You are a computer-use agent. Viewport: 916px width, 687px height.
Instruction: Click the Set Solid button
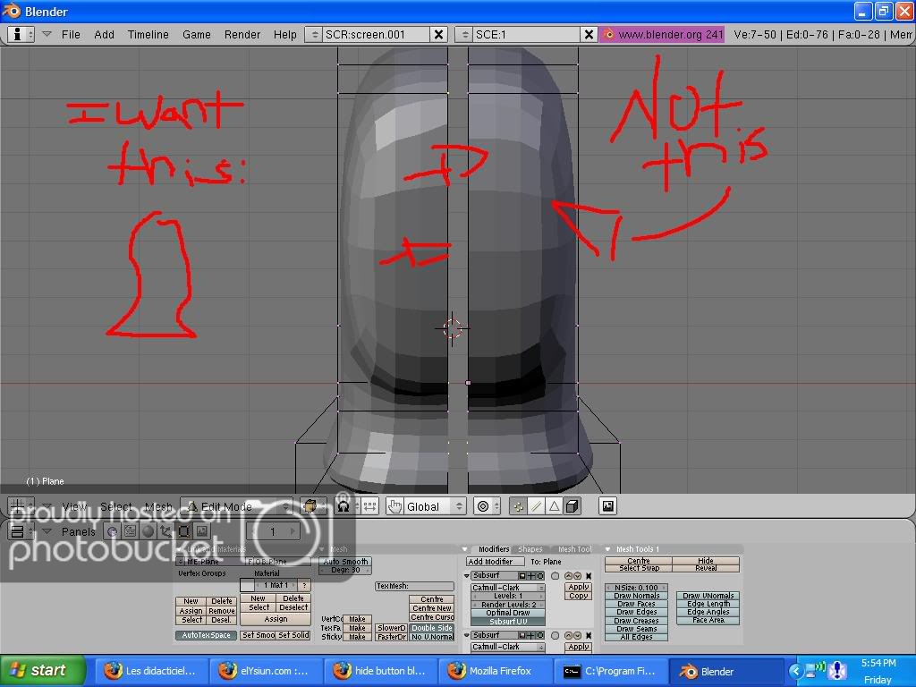pos(293,635)
